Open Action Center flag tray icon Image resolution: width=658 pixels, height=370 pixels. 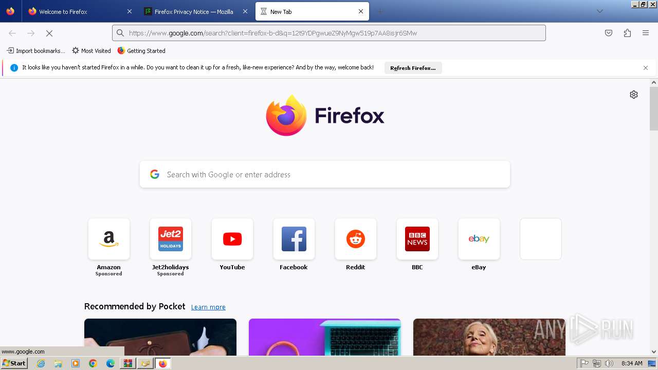coord(584,363)
